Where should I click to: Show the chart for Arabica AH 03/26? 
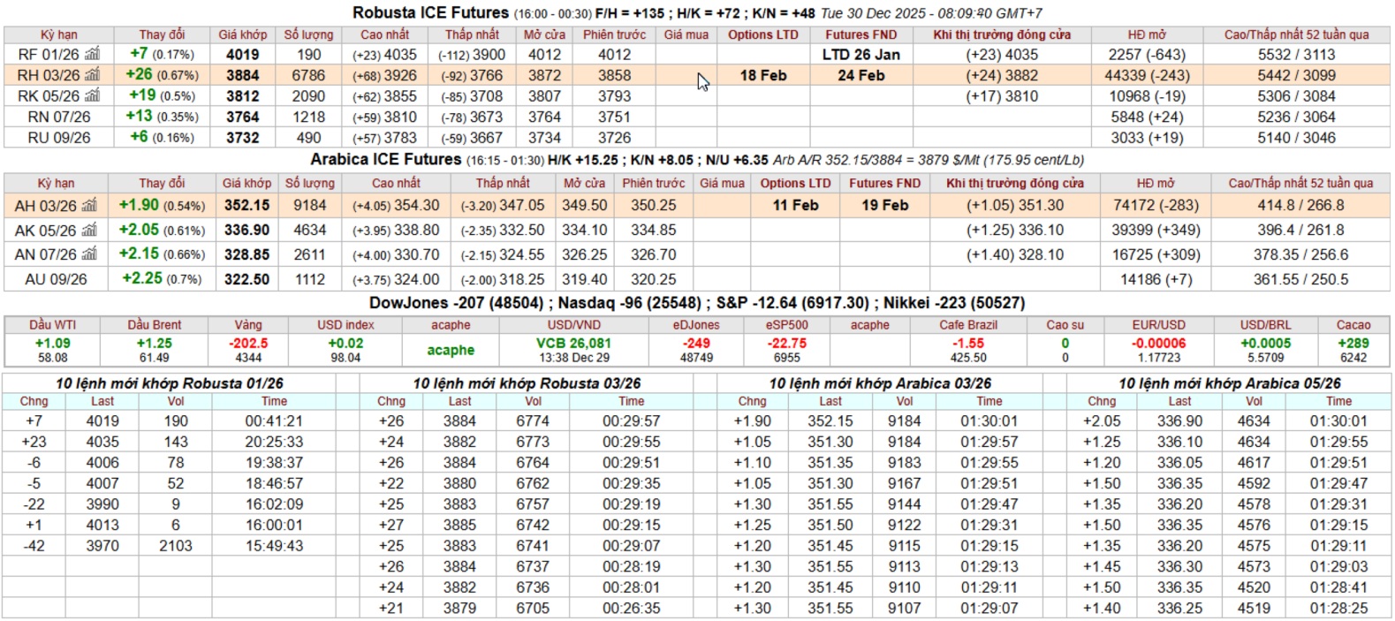tap(89, 206)
